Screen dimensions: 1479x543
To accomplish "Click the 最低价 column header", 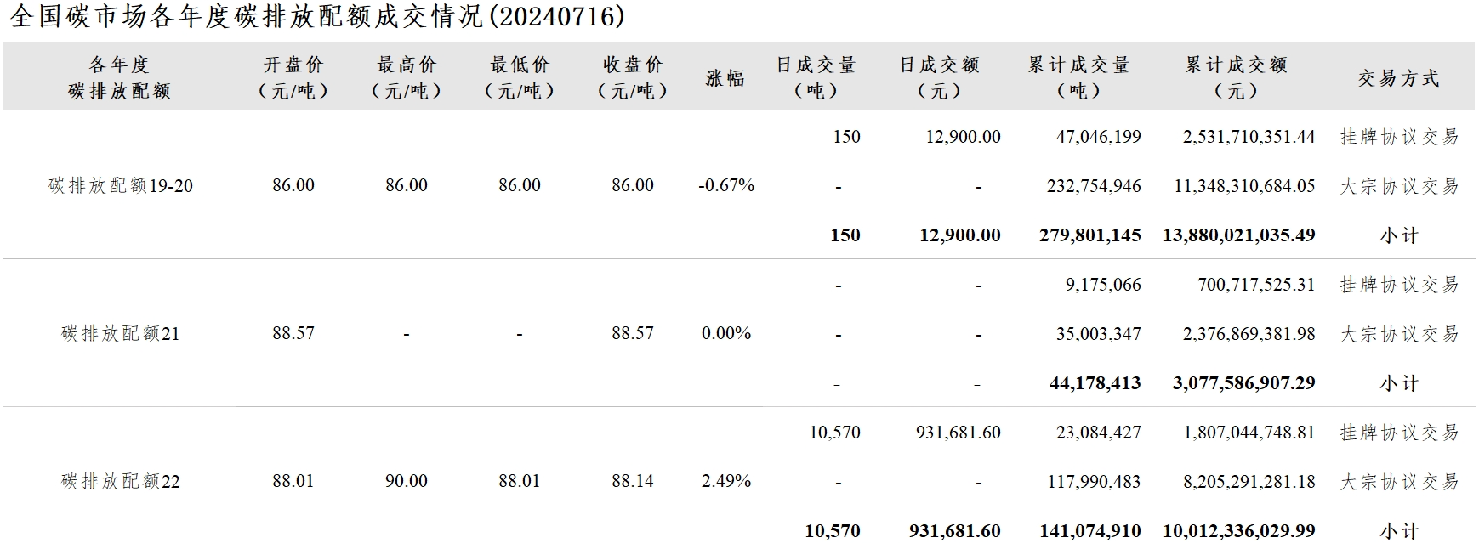I will click(x=520, y=77).
